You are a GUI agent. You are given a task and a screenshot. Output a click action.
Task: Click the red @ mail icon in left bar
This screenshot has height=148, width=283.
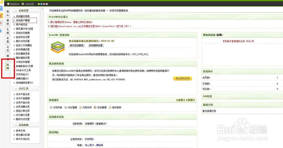(x=1, y=23)
